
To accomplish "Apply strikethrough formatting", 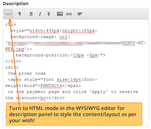I will 49,14.
